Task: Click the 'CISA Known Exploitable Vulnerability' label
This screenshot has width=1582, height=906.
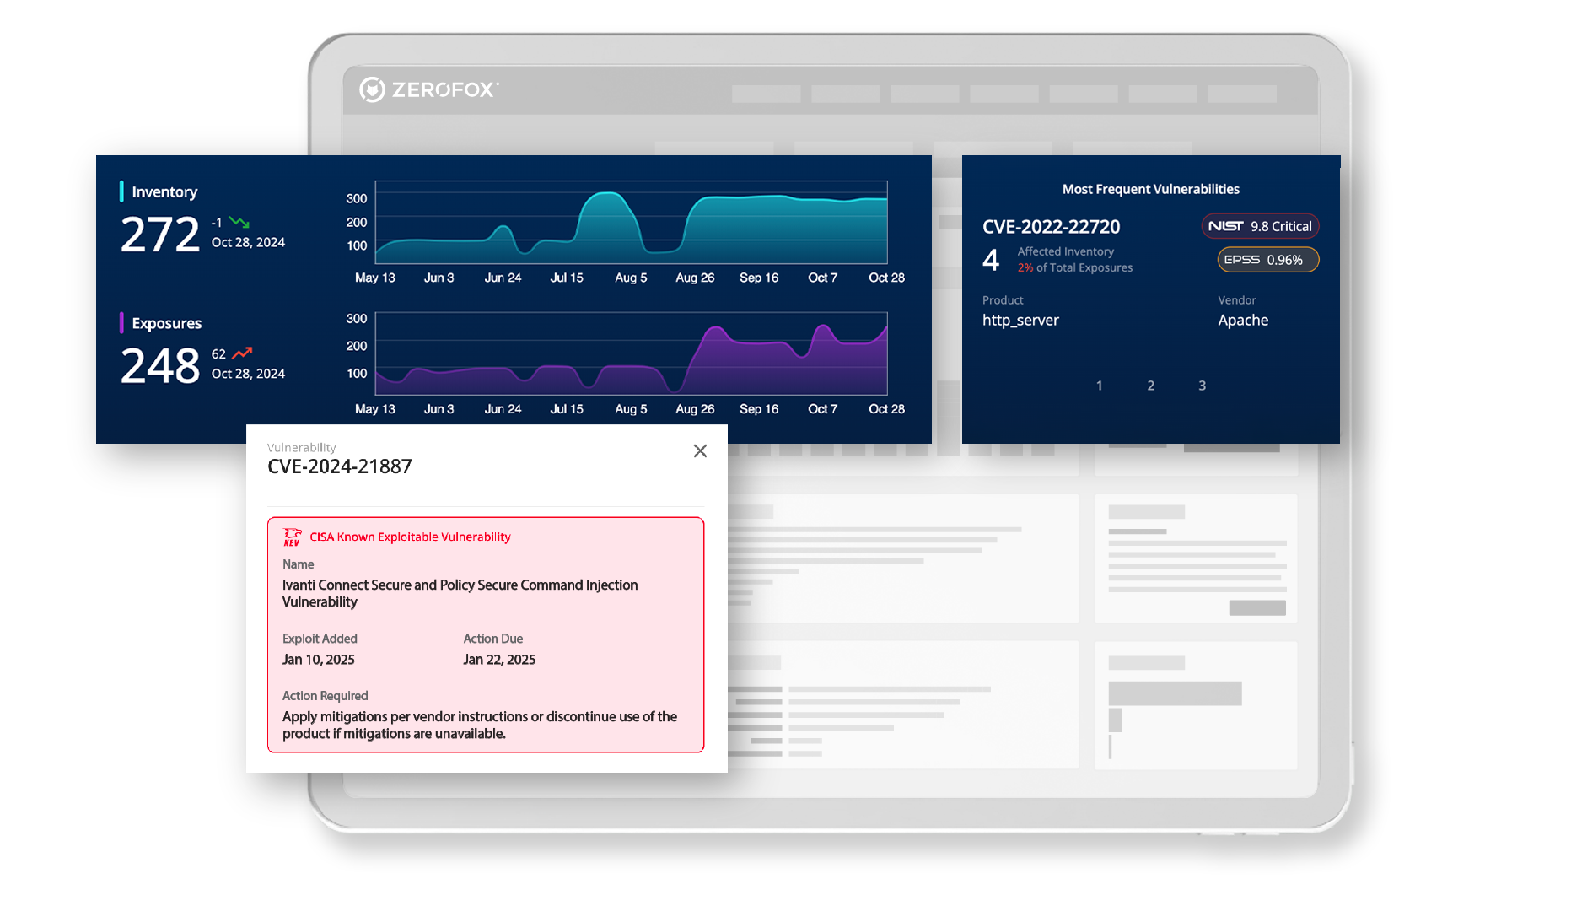Action: pyautogui.click(x=410, y=537)
